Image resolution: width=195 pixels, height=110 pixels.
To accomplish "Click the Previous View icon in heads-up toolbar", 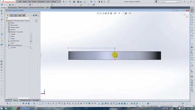I will (x=103, y=13).
